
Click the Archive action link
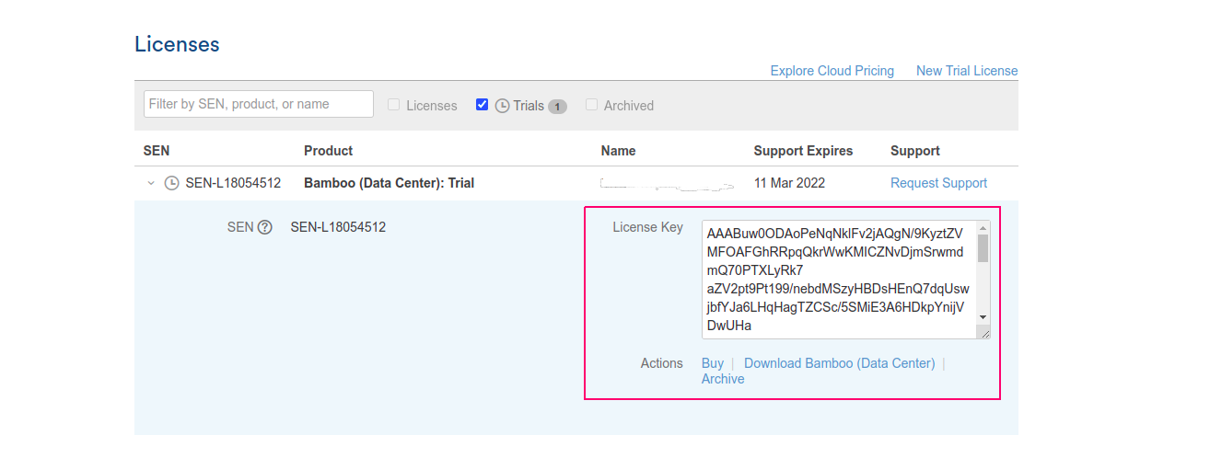(723, 379)
